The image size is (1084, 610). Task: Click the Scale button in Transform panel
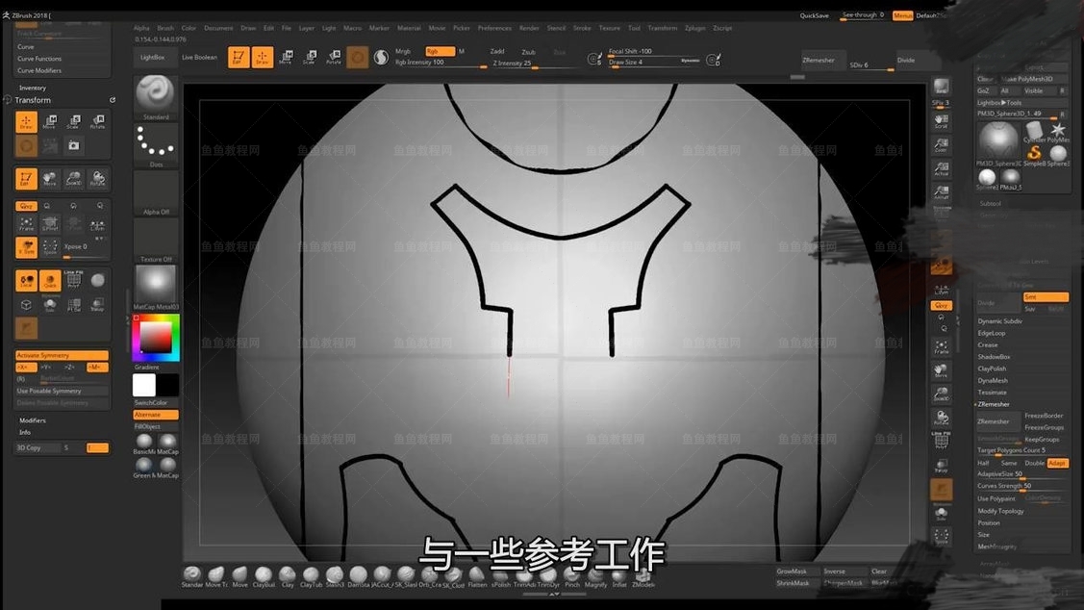[x=73, y=122]
